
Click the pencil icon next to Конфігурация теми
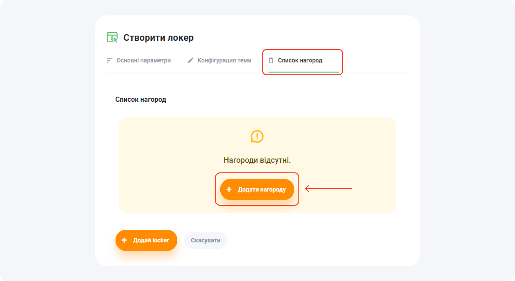[x=190, y=60]
